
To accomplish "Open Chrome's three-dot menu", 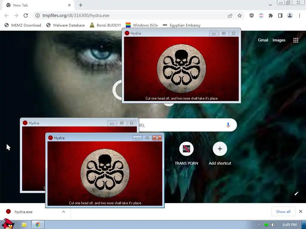I will pos(299,16).
